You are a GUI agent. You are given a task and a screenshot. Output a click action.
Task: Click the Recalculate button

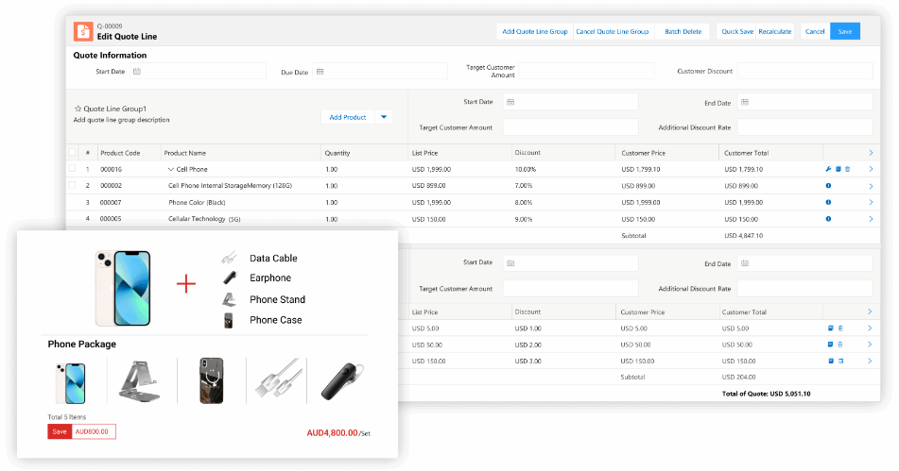pos(775,31)
